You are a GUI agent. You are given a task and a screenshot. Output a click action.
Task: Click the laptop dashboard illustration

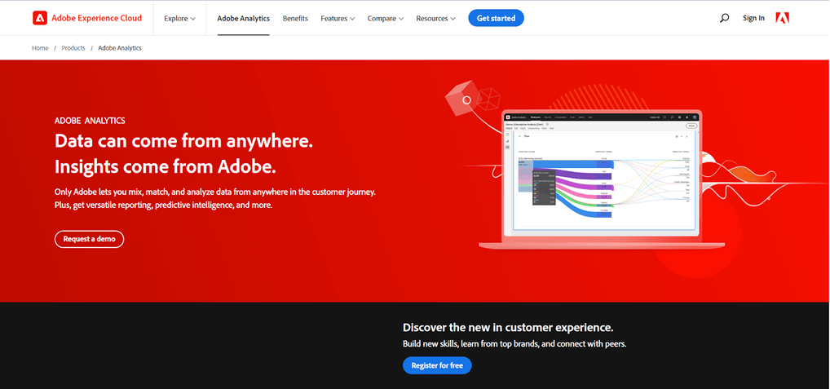(x=601, y=179)
